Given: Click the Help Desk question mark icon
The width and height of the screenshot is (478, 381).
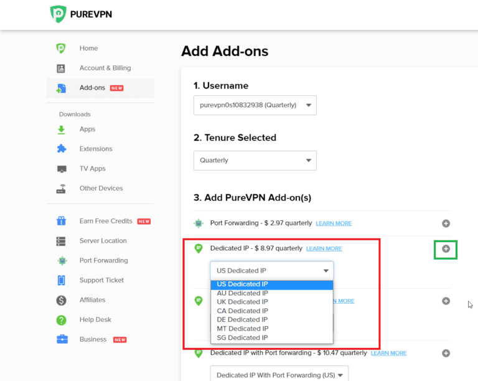Looking at the screenshot, I should coord(61,320).
